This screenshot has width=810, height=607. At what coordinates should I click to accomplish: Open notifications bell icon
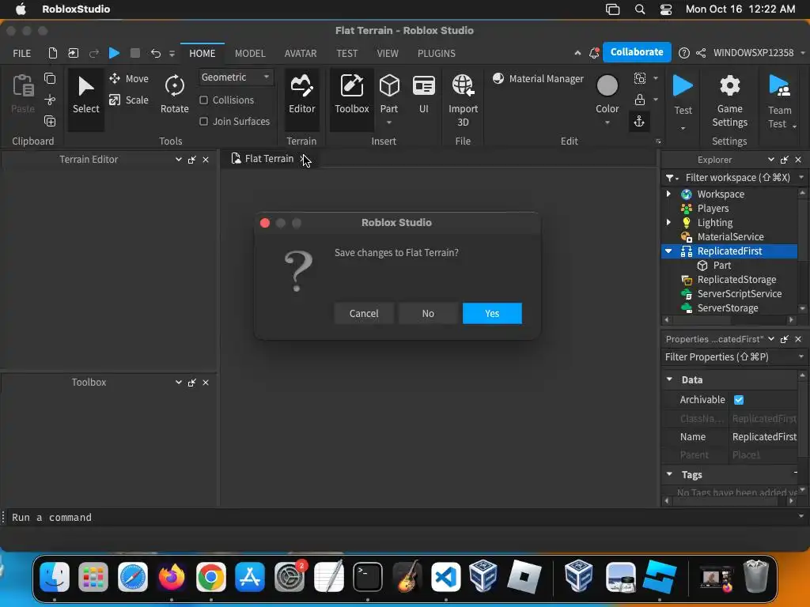tap(594, 53)
